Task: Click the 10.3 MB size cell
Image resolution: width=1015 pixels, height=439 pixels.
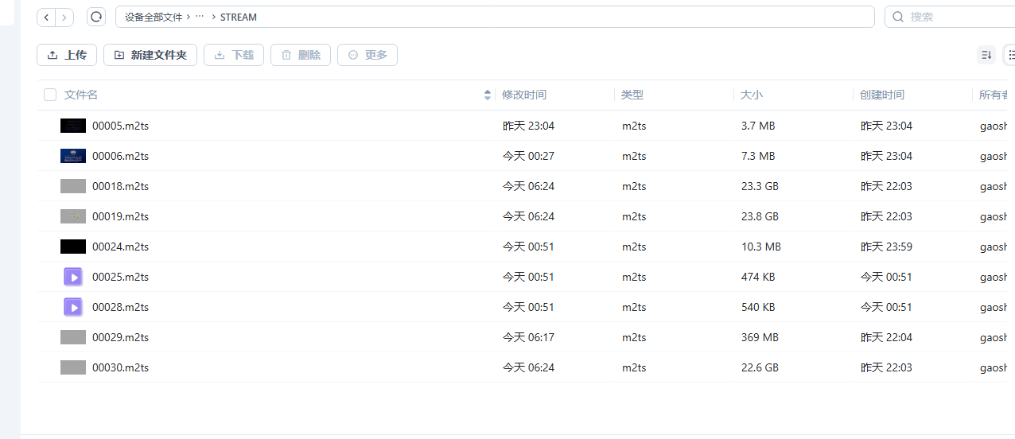Action: 761,247
